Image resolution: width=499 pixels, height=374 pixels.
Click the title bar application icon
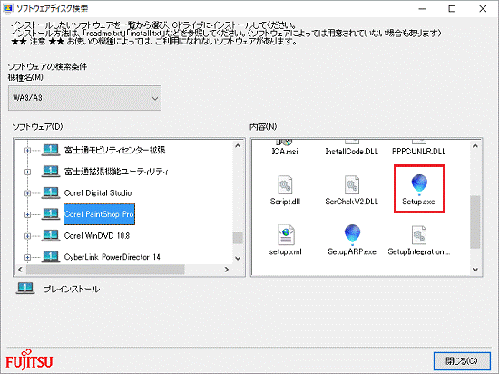click(x=7, y=8)
